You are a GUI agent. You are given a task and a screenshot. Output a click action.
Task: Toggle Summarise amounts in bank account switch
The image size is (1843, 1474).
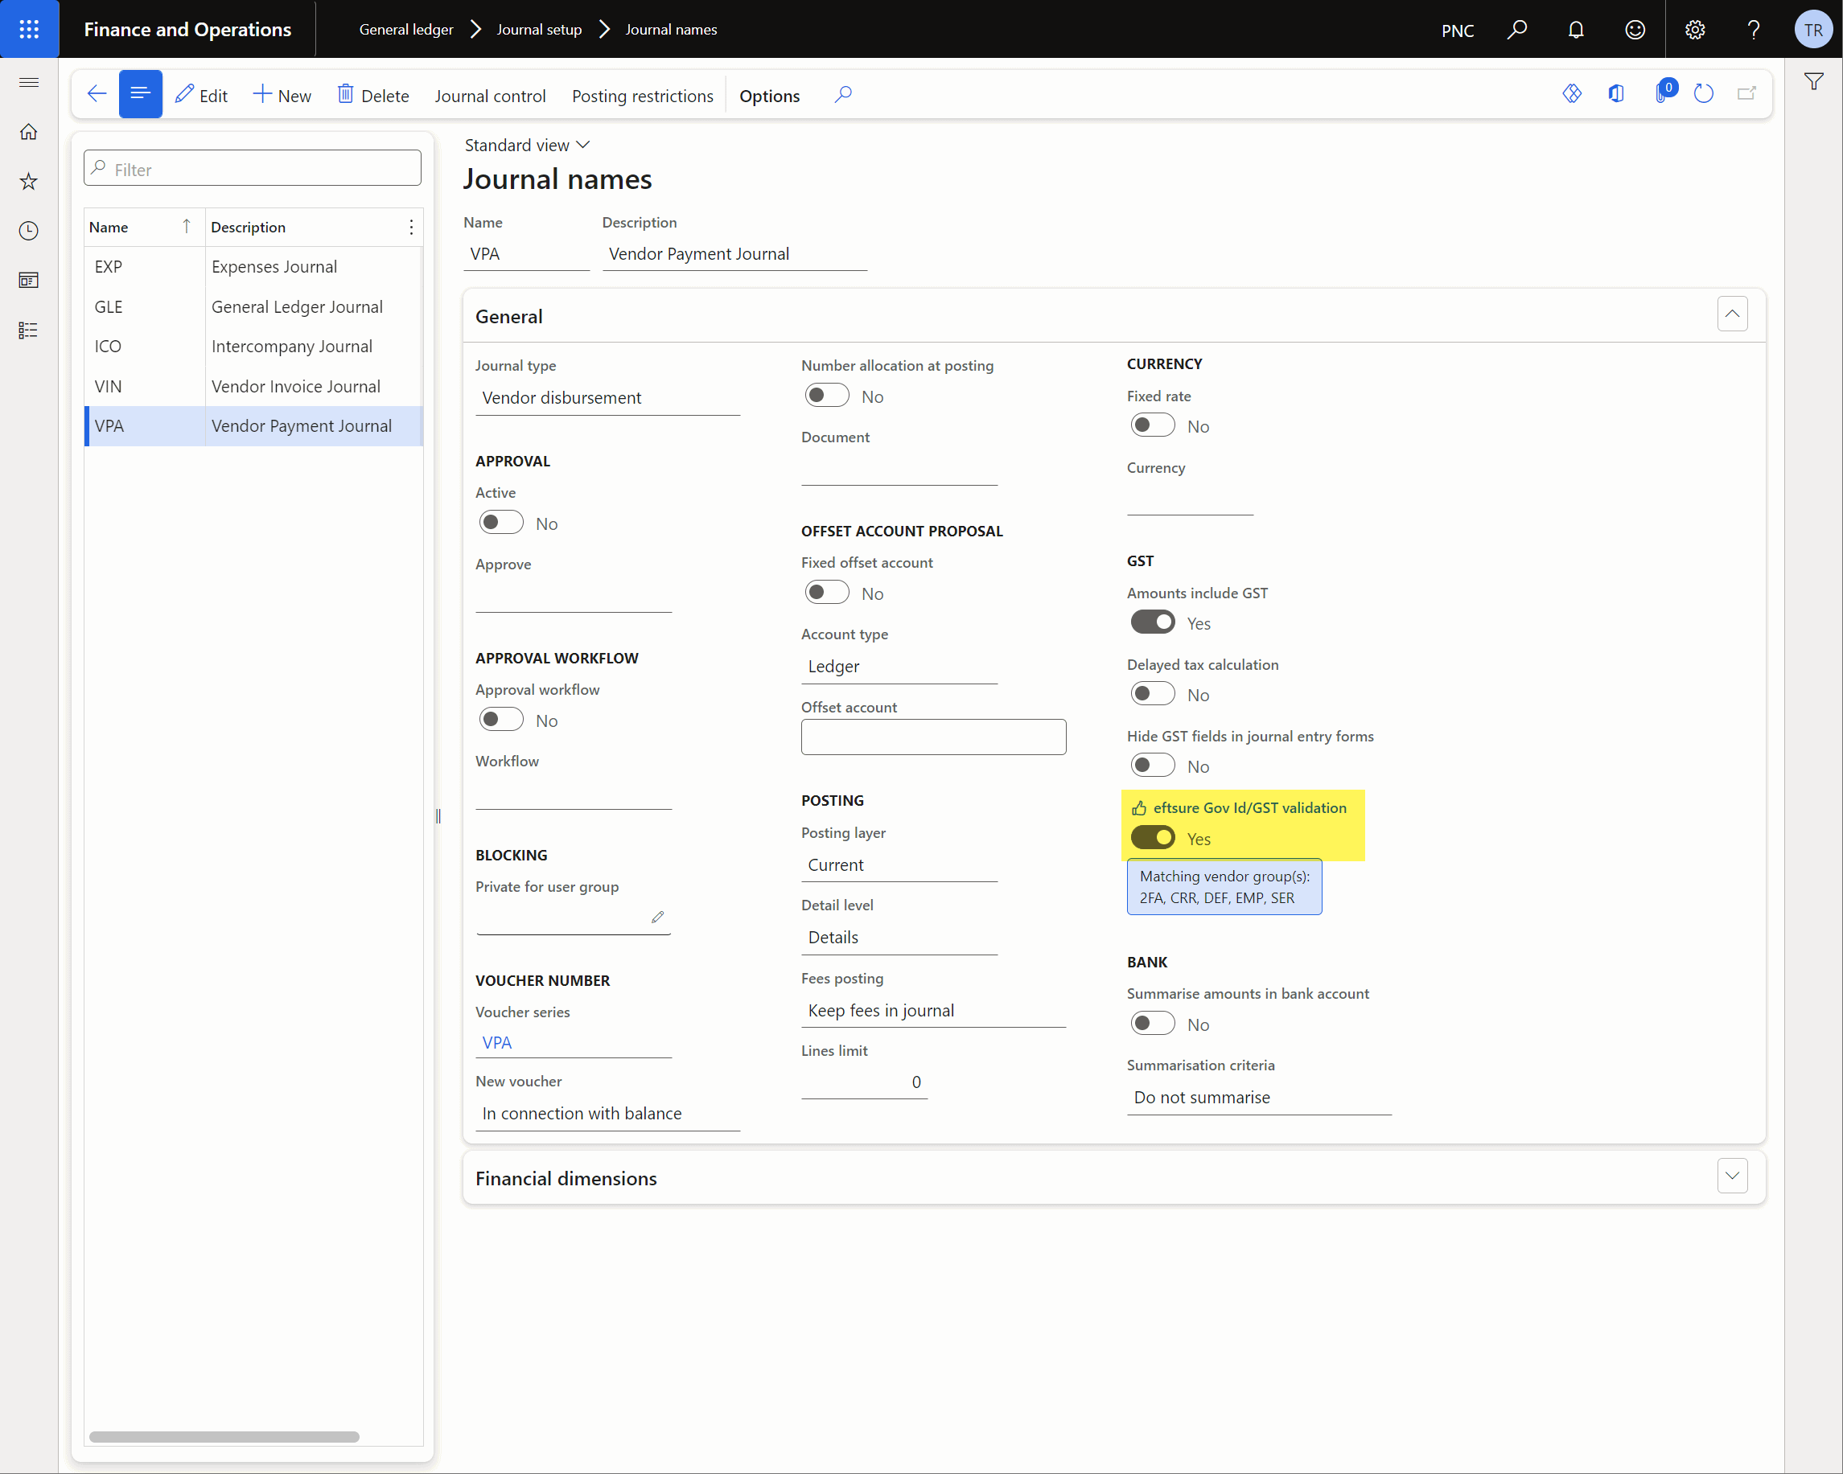click(1152, 1024)
